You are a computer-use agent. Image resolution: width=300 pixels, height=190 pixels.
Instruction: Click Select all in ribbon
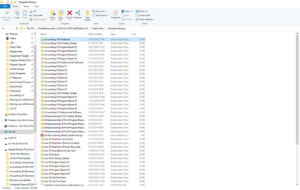(x=142, y=11)
